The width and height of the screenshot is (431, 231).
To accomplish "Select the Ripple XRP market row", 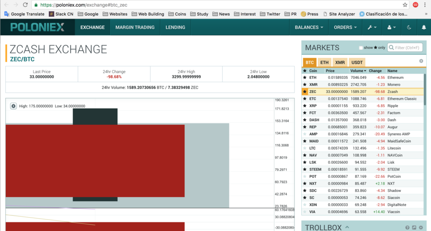I will 363,106.
